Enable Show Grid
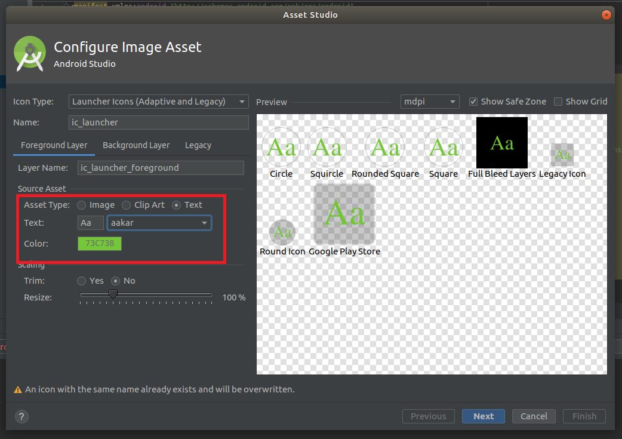 pos(558,101)
